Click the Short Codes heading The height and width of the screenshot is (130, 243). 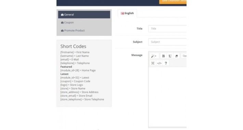pos(73,46)
